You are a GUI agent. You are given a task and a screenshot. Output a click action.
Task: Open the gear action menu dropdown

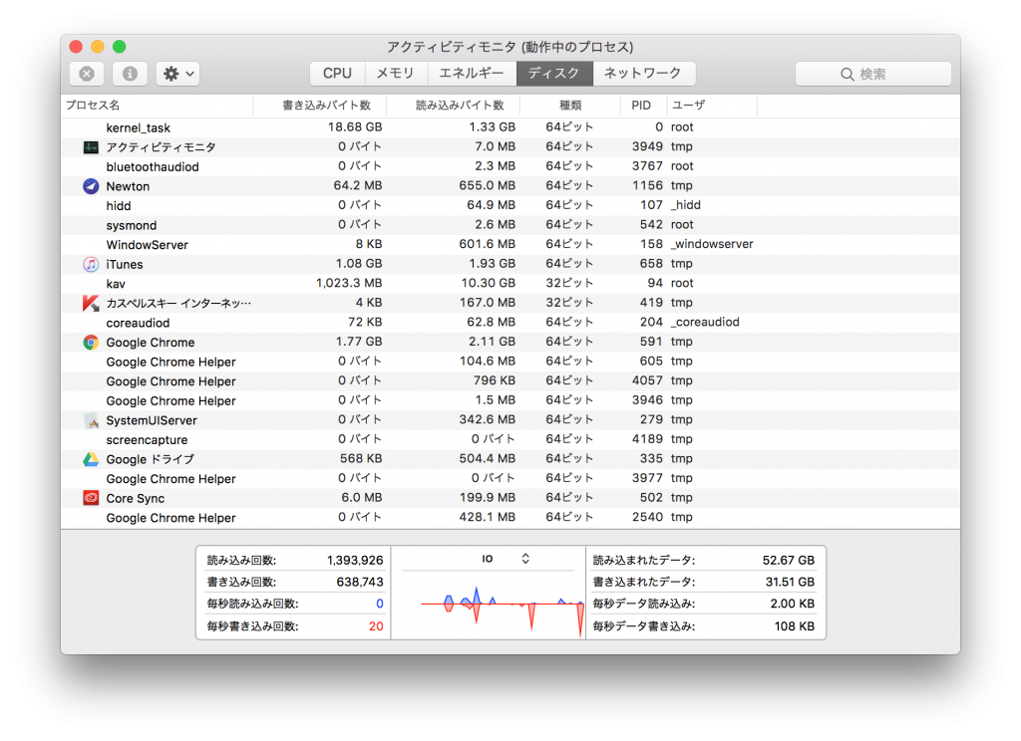tap(177, 74)
